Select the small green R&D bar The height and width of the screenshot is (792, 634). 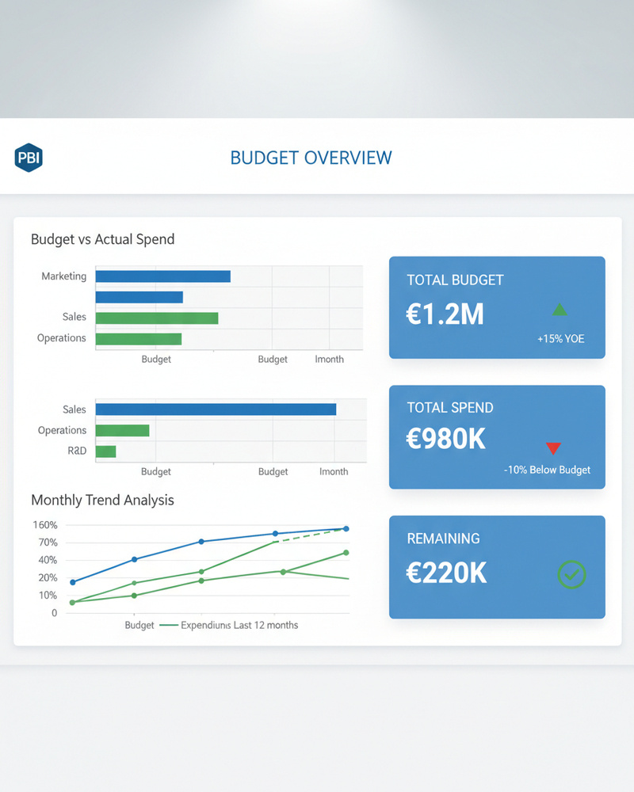click(x=105, y=451)
